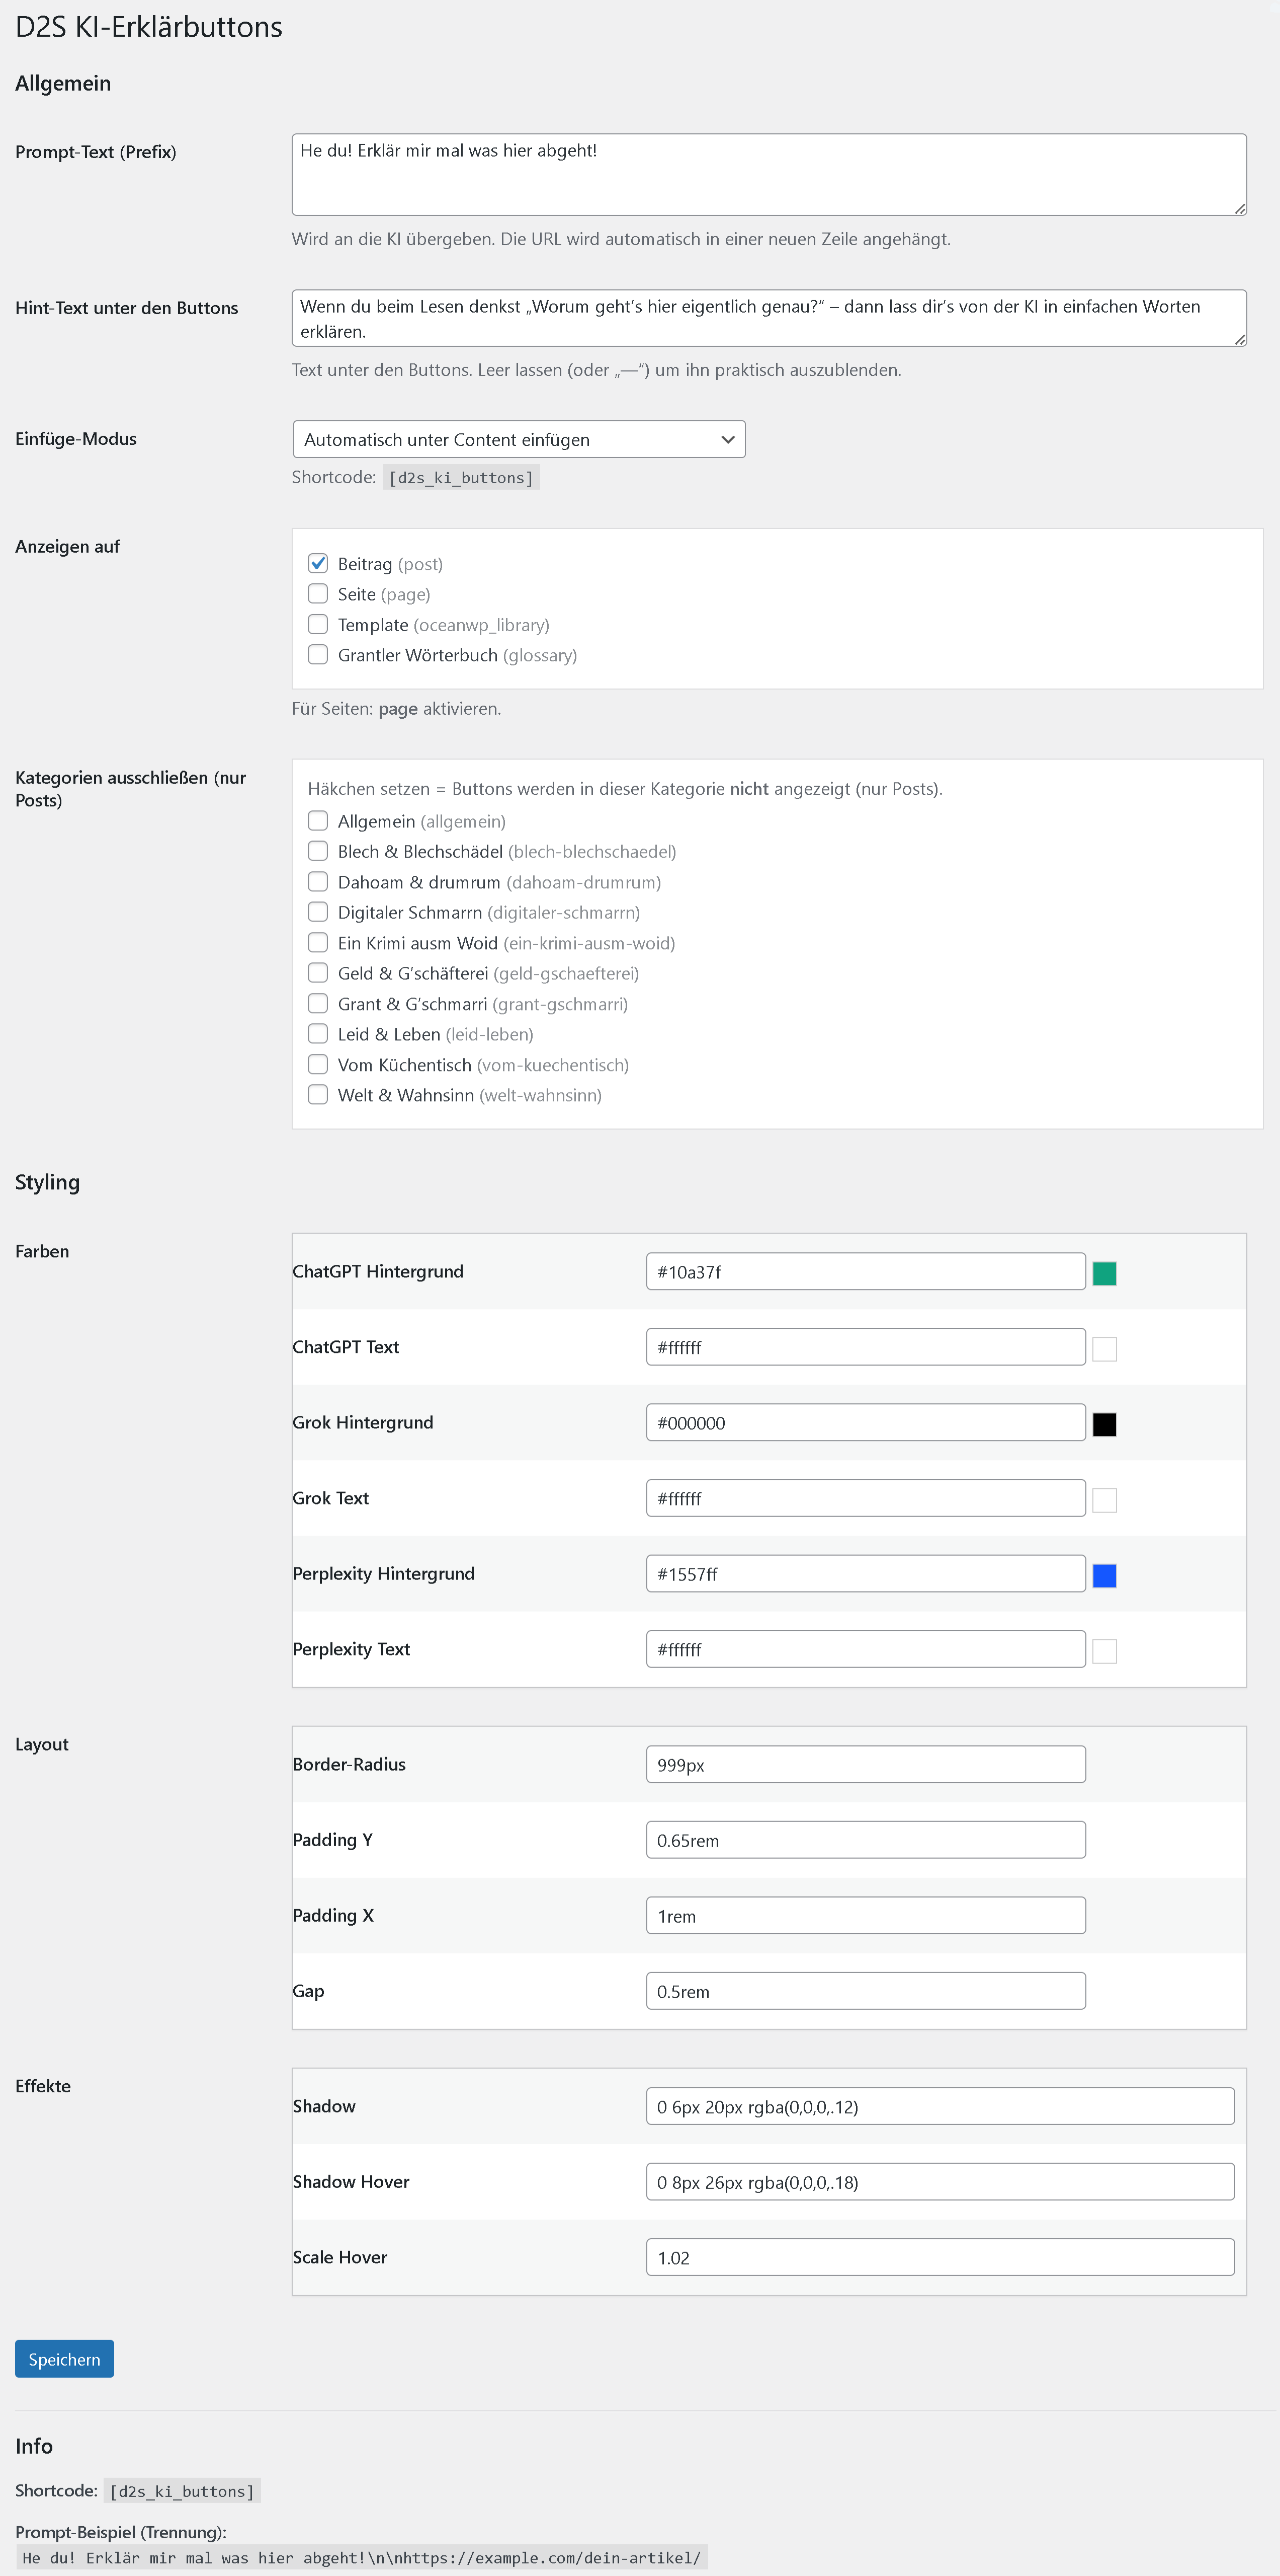The width and height of the screenshot is (1280, 2576).
Task: Click the Perplexity Hintergrund blue swatch
Action: point(1104,1576)
